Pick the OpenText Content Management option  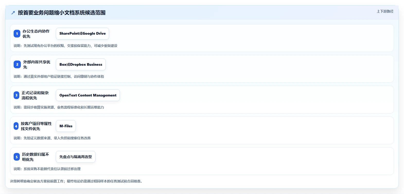pyautogui.click(x=88, y=95)
